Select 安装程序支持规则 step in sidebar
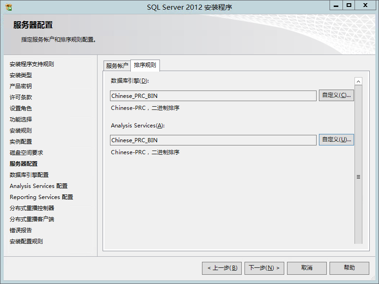This screenshot has width=379, height=284. [x=32, y=64]
